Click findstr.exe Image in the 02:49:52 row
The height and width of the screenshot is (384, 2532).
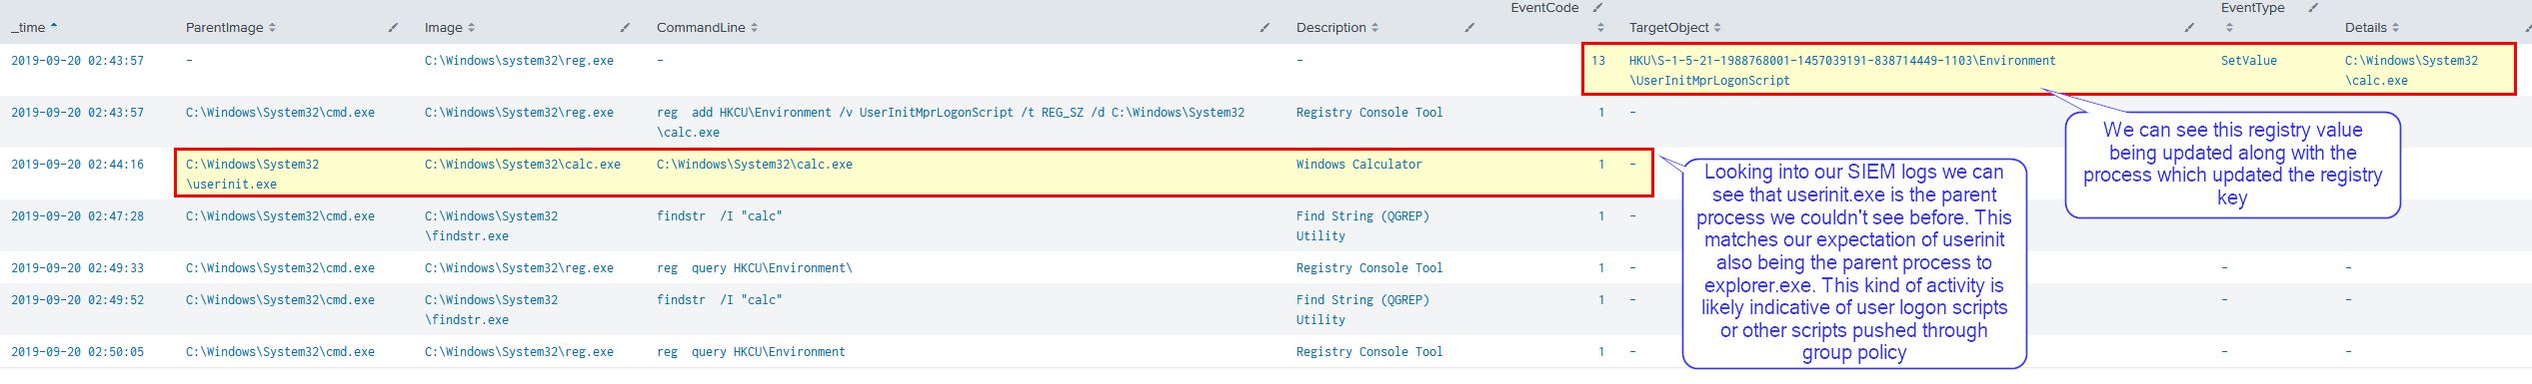pyautogui.click(x=491, y=310)
